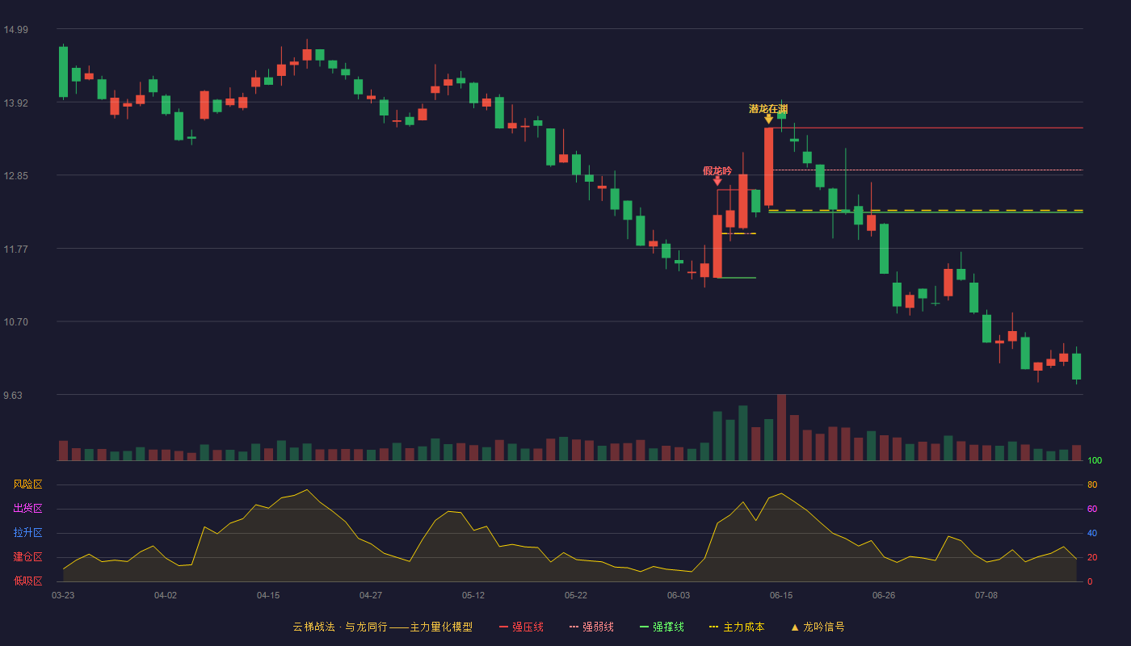Click the 建仓区 zone label
This screenshot has height=646, width=1131.
(x=27, y=557)
